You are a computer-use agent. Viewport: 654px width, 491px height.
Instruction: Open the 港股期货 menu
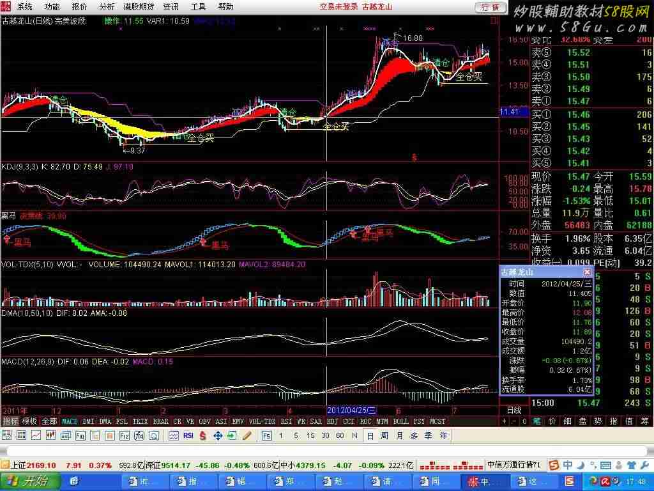click(x=139, y=6)
